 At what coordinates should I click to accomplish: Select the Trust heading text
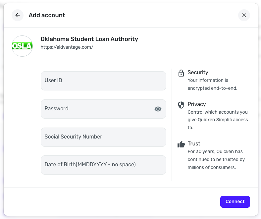tap(194, 143)
